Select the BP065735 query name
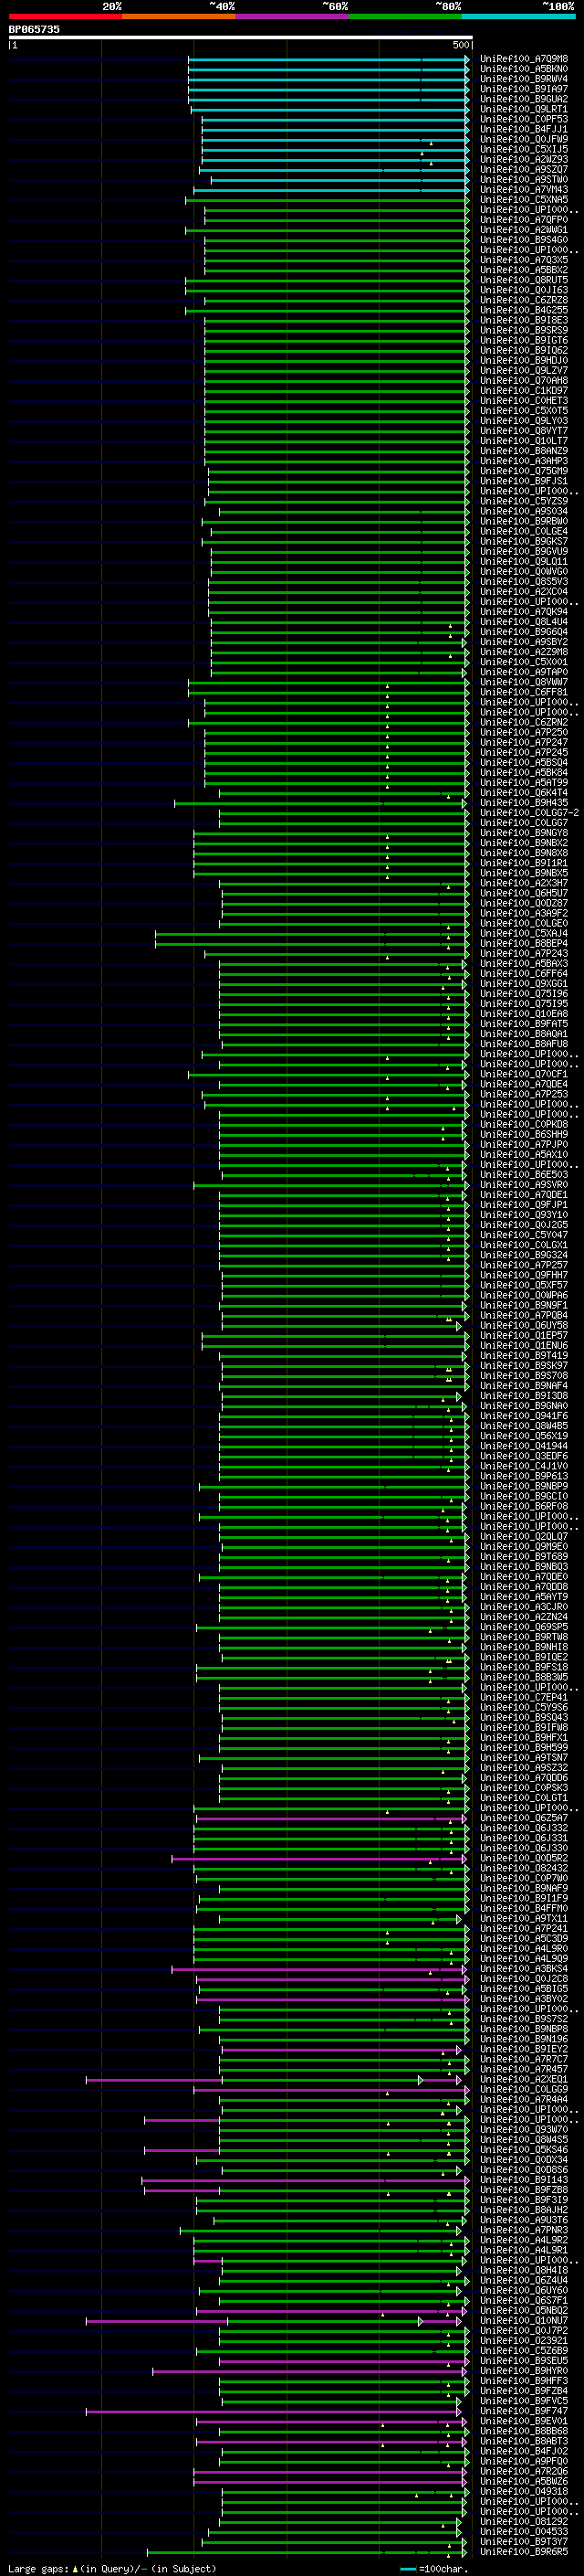 tap(34, 29)
